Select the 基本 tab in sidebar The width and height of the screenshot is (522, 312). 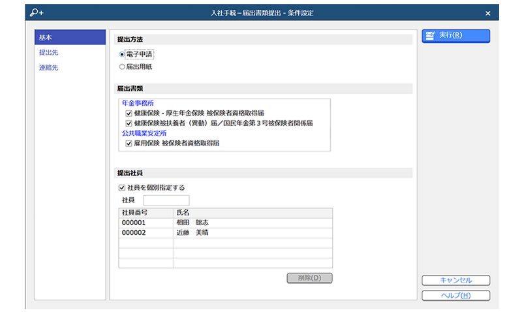pos(69,37)
